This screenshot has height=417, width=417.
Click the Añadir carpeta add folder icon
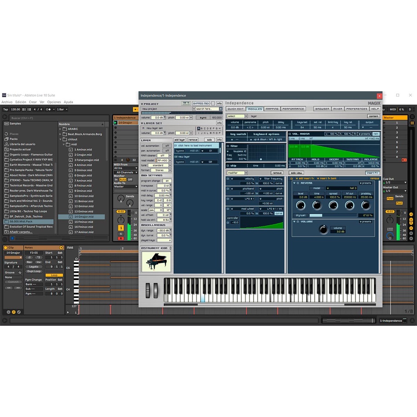[x=7, y=232]
